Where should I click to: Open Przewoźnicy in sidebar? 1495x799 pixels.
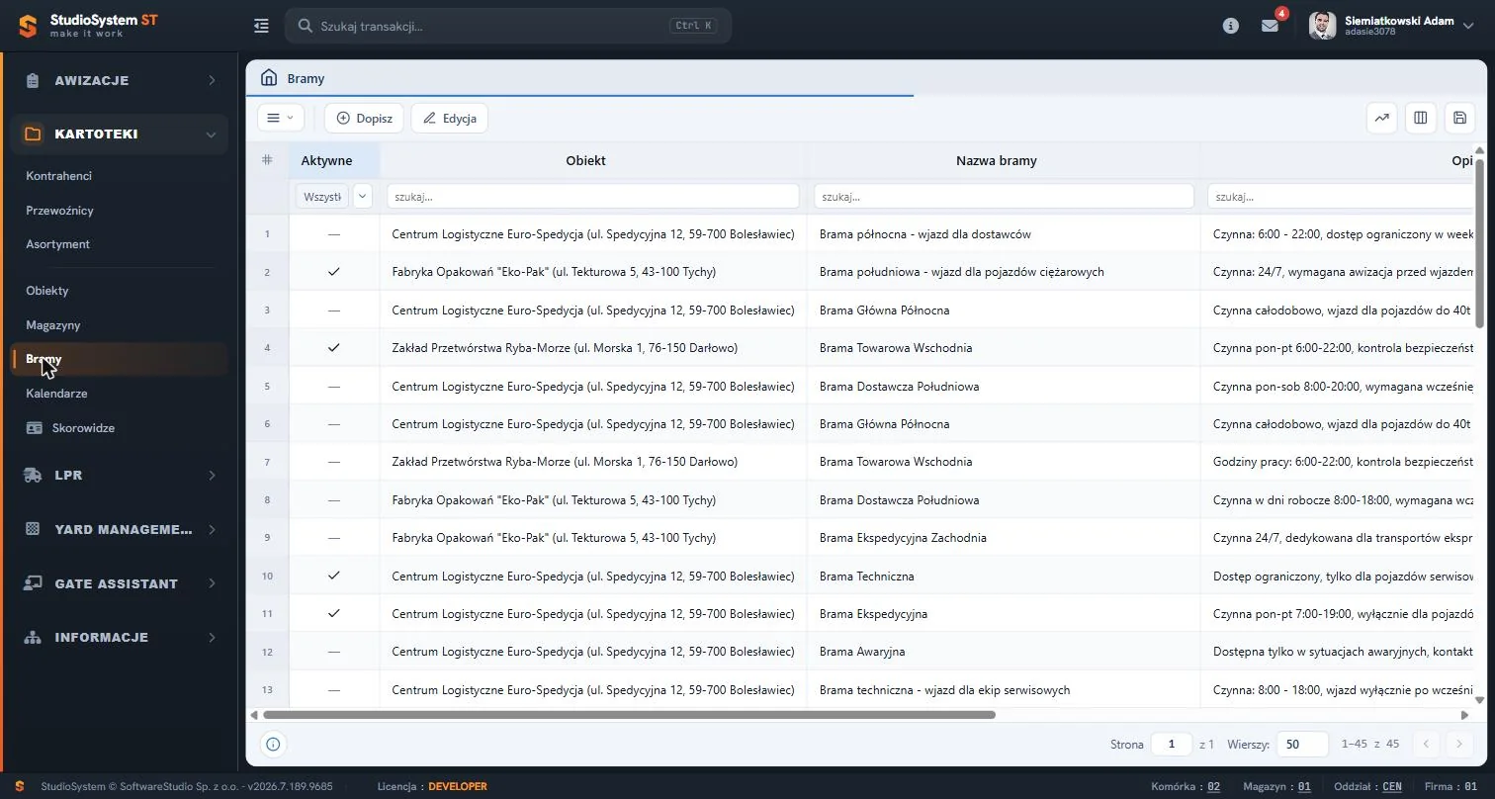tap(59, 211)
